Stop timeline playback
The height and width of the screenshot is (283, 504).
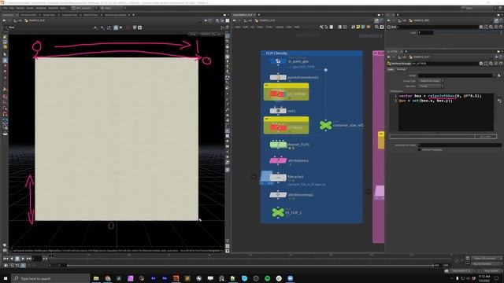coord(17,259)
